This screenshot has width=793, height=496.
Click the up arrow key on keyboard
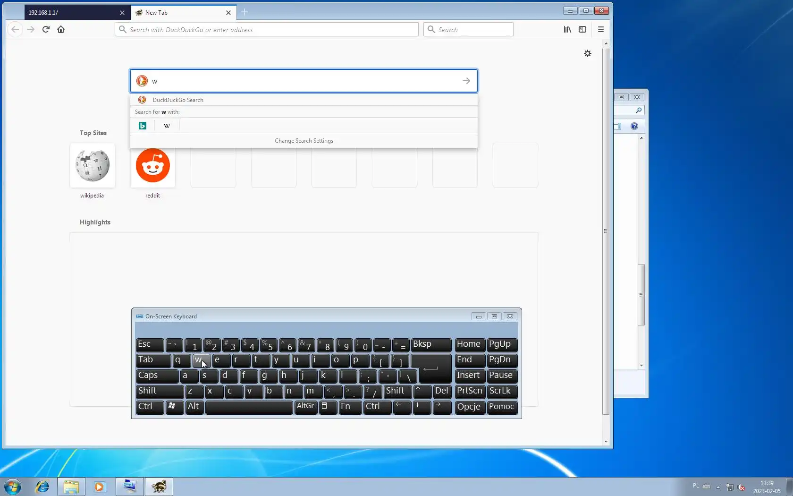422,392
